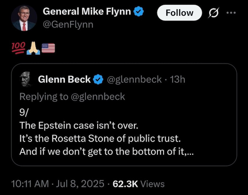Screen dimensions: 248x195
Task: Open General Mike Flynn's profile avatar
Action: pos(24,18)
